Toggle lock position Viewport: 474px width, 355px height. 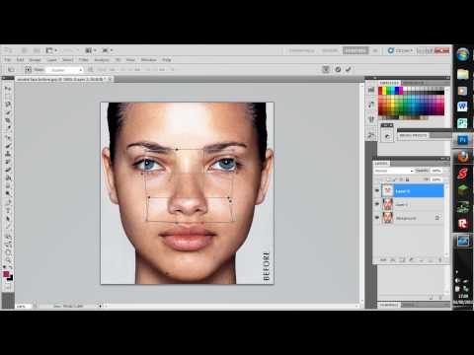click(401, 179)
